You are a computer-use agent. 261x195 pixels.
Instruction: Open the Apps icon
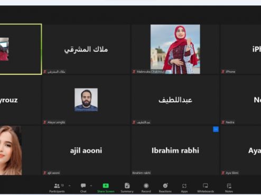pos(184,186)
